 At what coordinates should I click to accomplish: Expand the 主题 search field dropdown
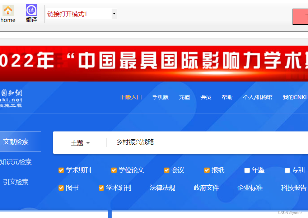click(80, 143)
